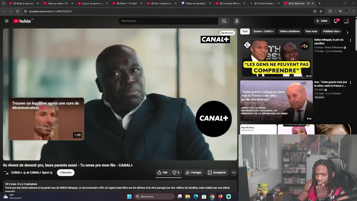
Task: Click Enregistrer save button
Action: pos(217,173)
